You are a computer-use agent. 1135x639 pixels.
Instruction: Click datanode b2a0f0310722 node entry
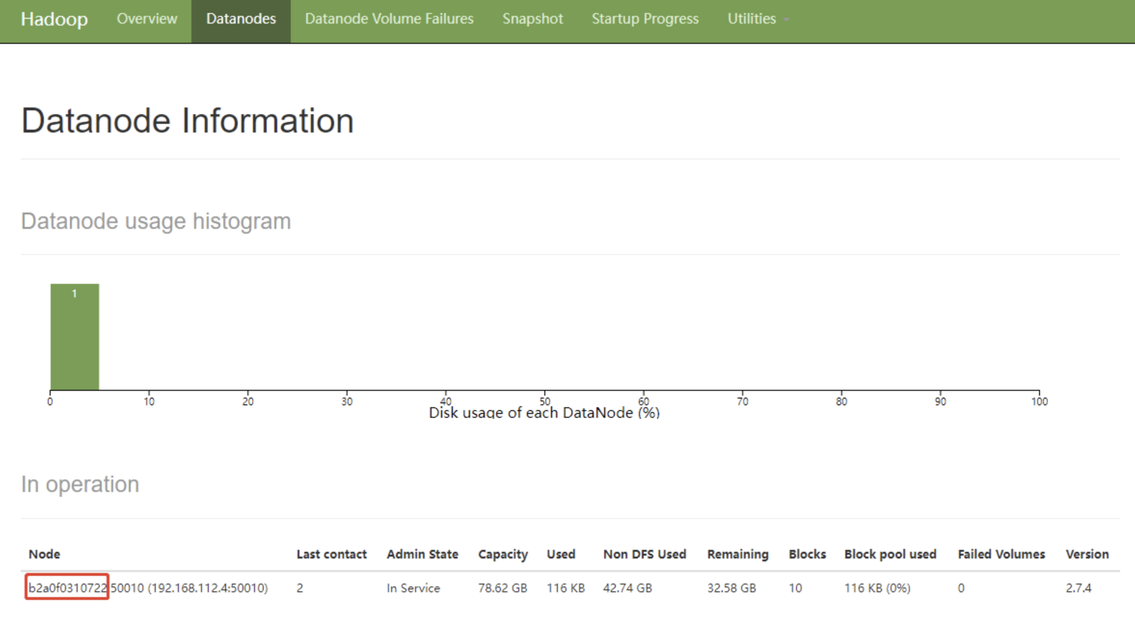[x=67, y=587]
